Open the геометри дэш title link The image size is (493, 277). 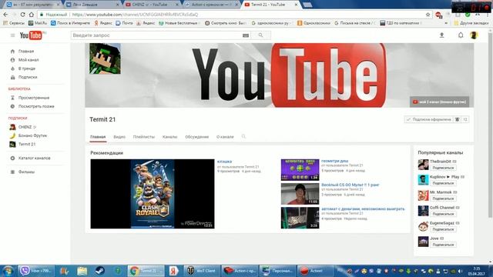click(334, 161)
